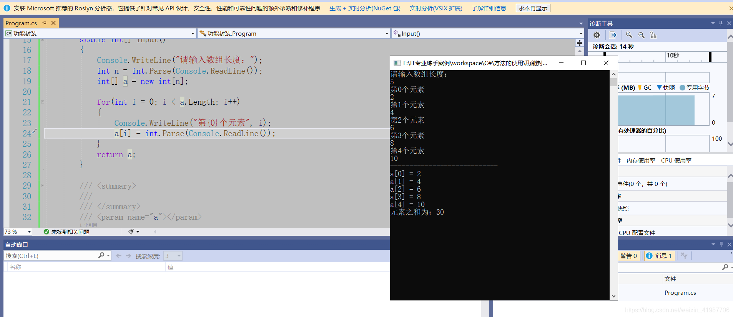Viewport: 733px width, 317px height.
Task: Click the Don't show again button
Action: tap(533, 8)
